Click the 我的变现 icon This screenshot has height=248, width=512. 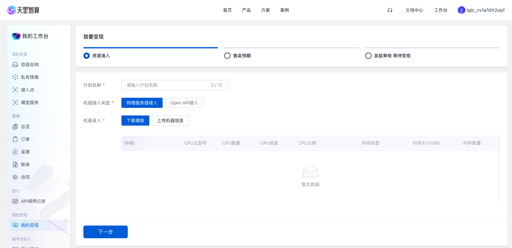pyautogui.click(x=15, y=225)
